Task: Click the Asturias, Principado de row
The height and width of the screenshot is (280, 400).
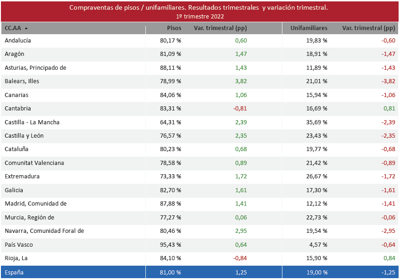Action: point(36,68)
